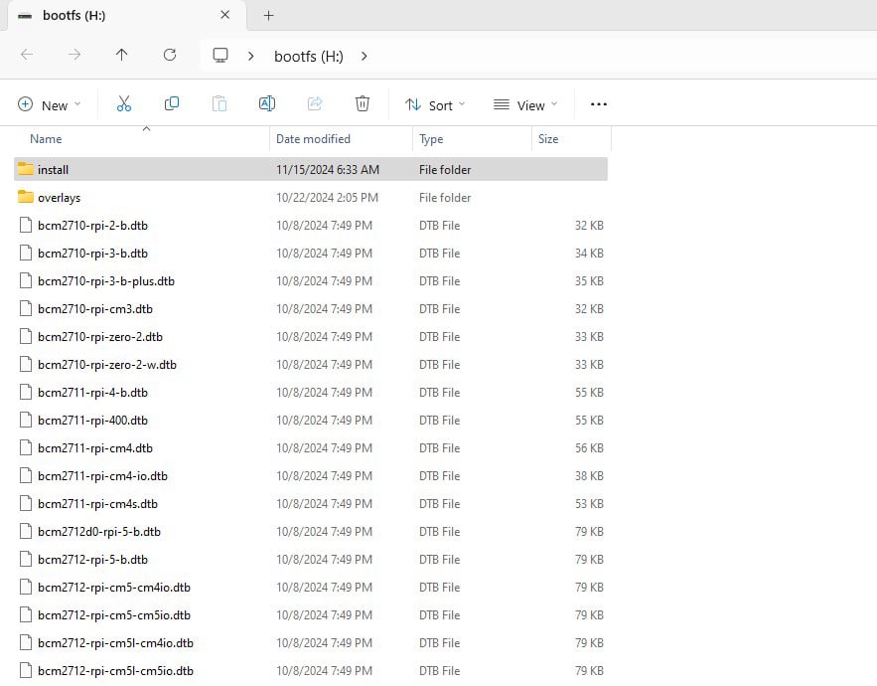The height and width of the screenshot is (686, 877).
Task: Click the Paste icon in the toolbar
Action: pos(219,103)
